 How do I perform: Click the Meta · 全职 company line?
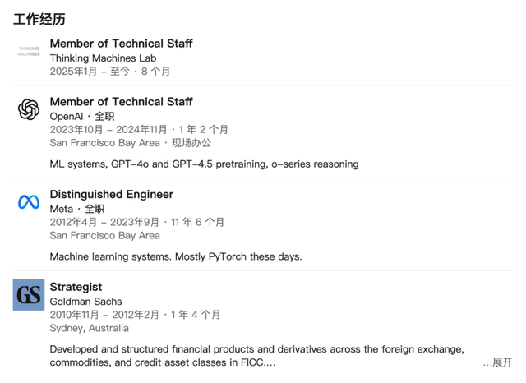pos(77,209)
